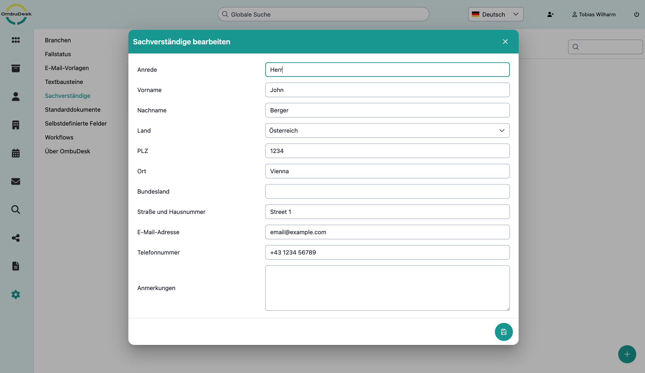Open the calendar icon in sidebar

pos(16,153)
